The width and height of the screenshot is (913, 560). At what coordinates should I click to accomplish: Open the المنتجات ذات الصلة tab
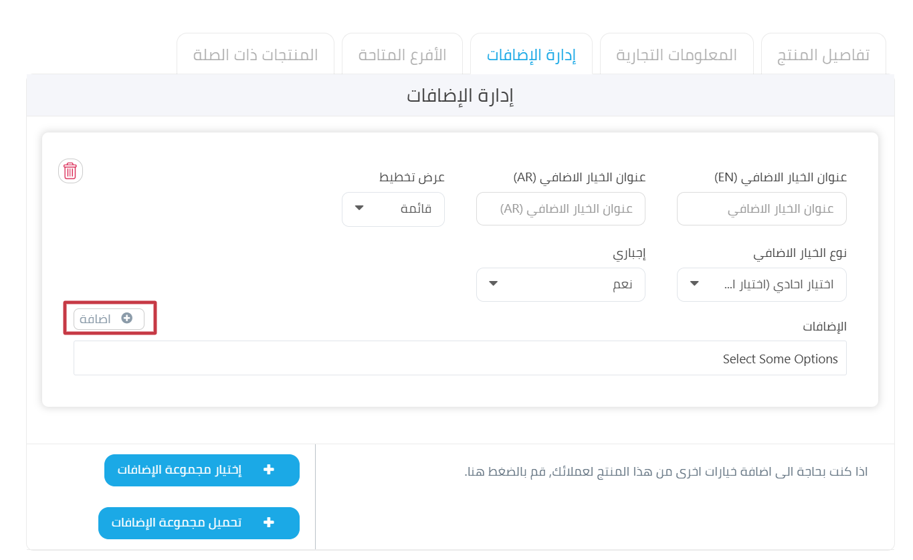pyautogui.click(x=256, y=54)
